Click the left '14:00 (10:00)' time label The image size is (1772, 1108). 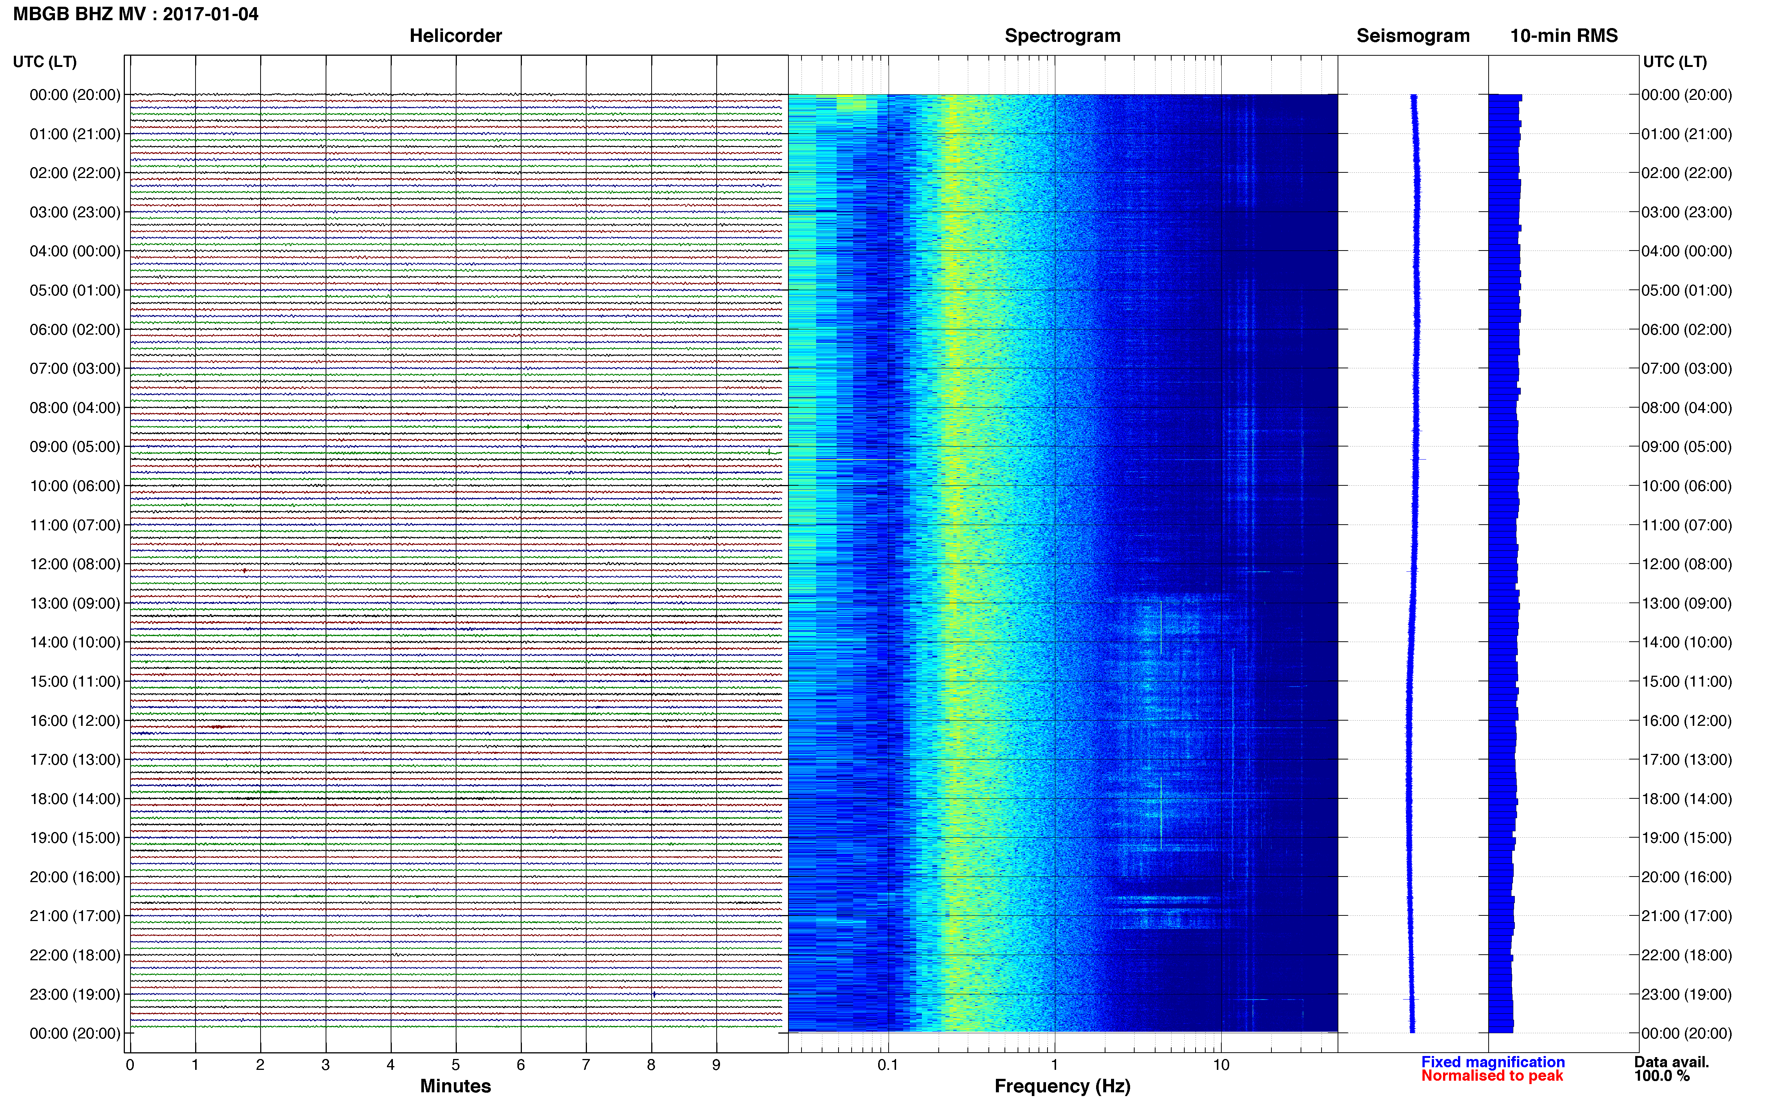click(x=75, y=643)
